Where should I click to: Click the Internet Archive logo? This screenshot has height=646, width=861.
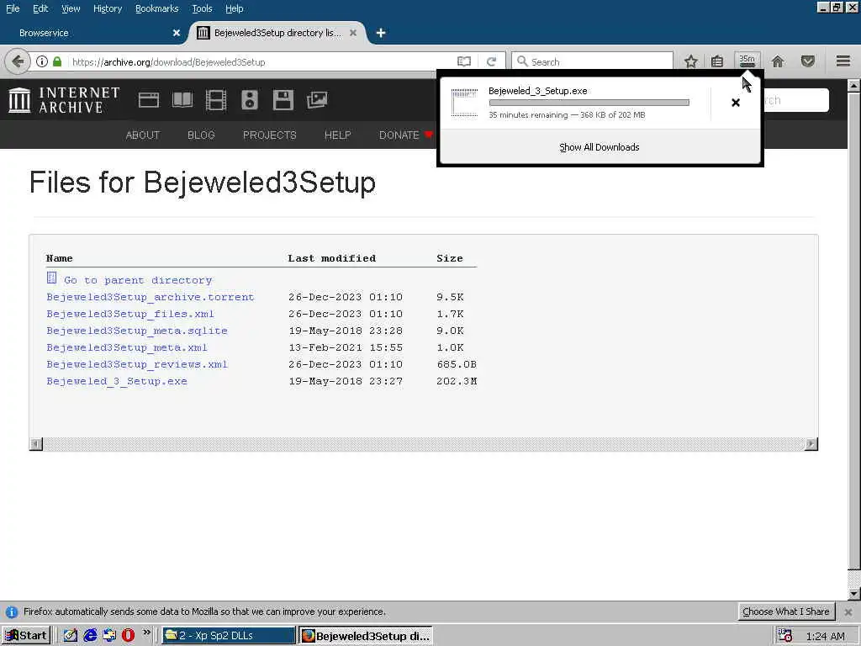click(64, 100)
